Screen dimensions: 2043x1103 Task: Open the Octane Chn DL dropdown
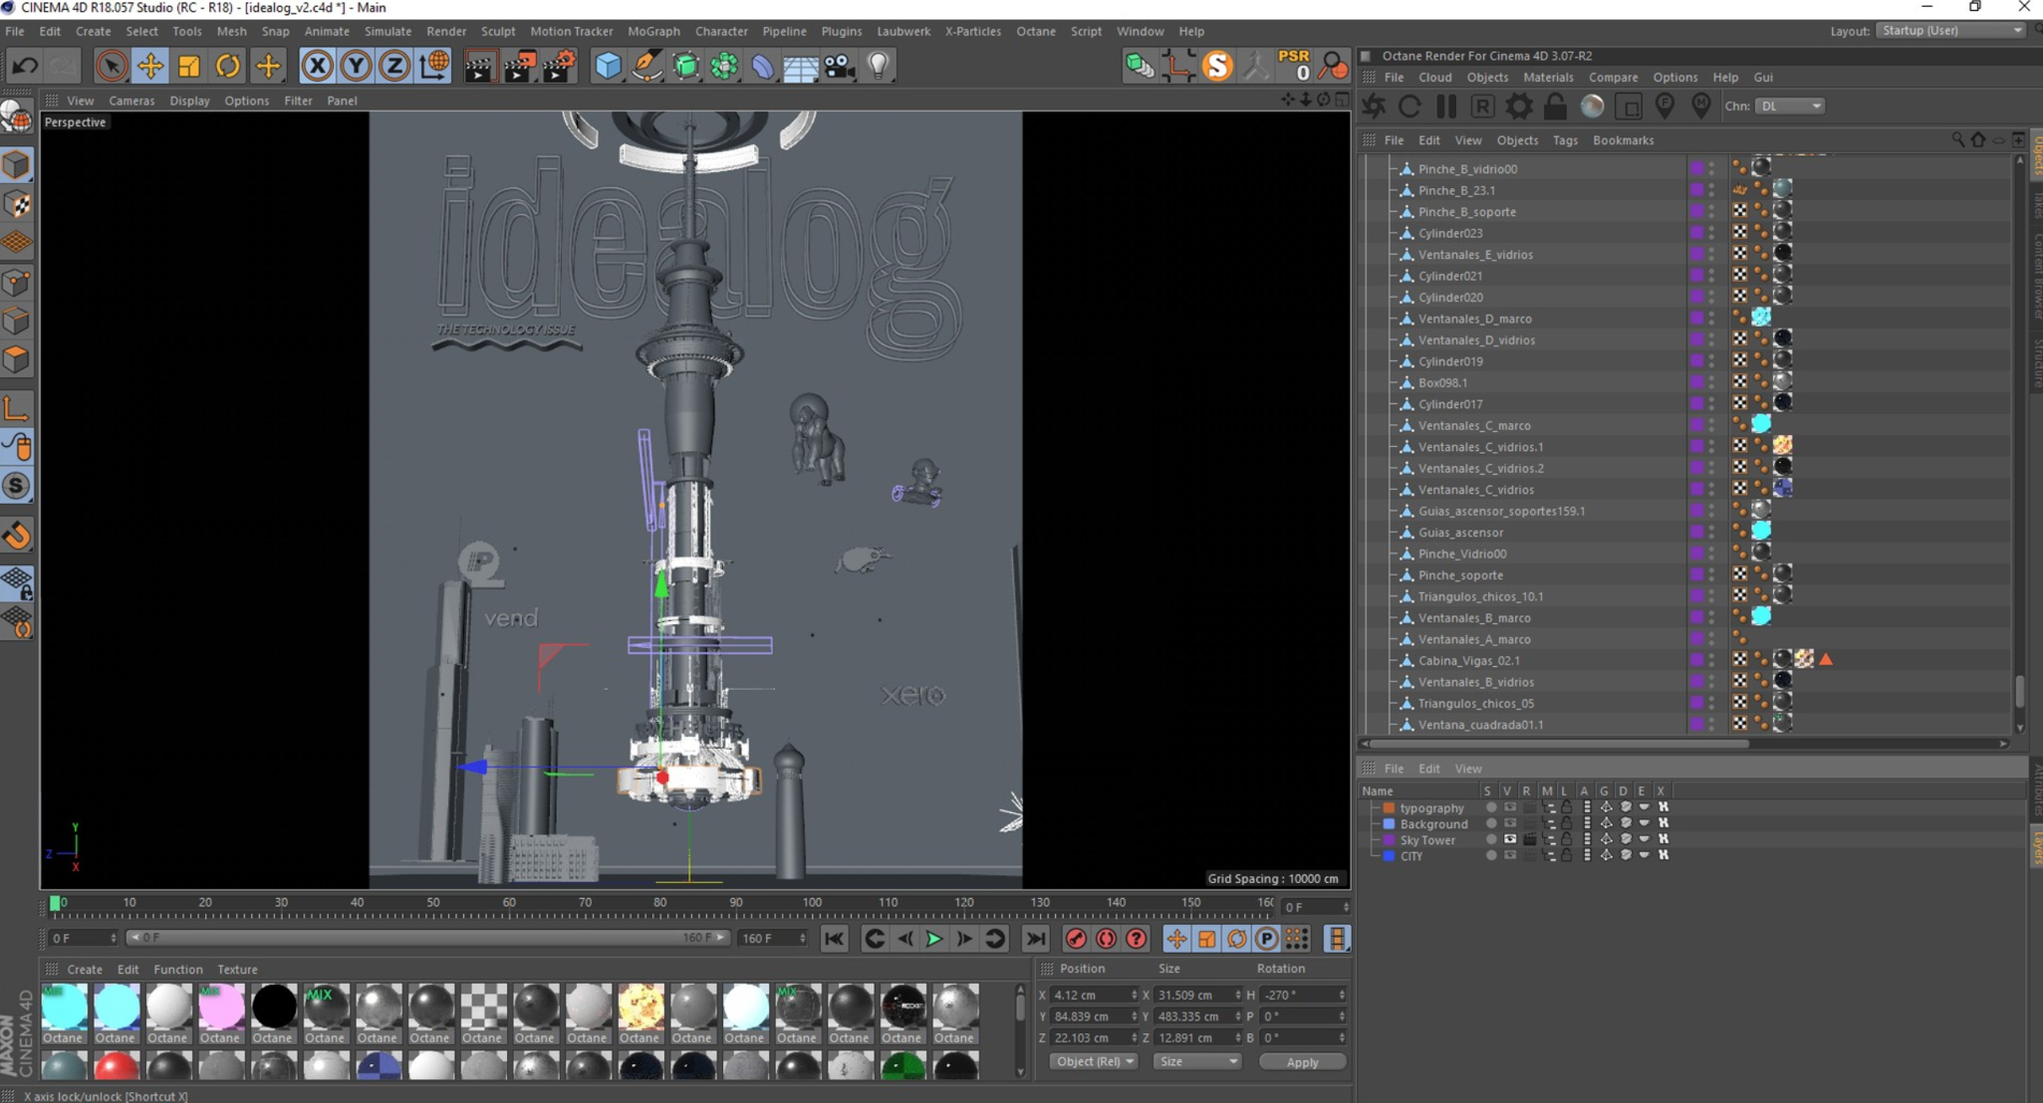click(x=1790, y=106)
